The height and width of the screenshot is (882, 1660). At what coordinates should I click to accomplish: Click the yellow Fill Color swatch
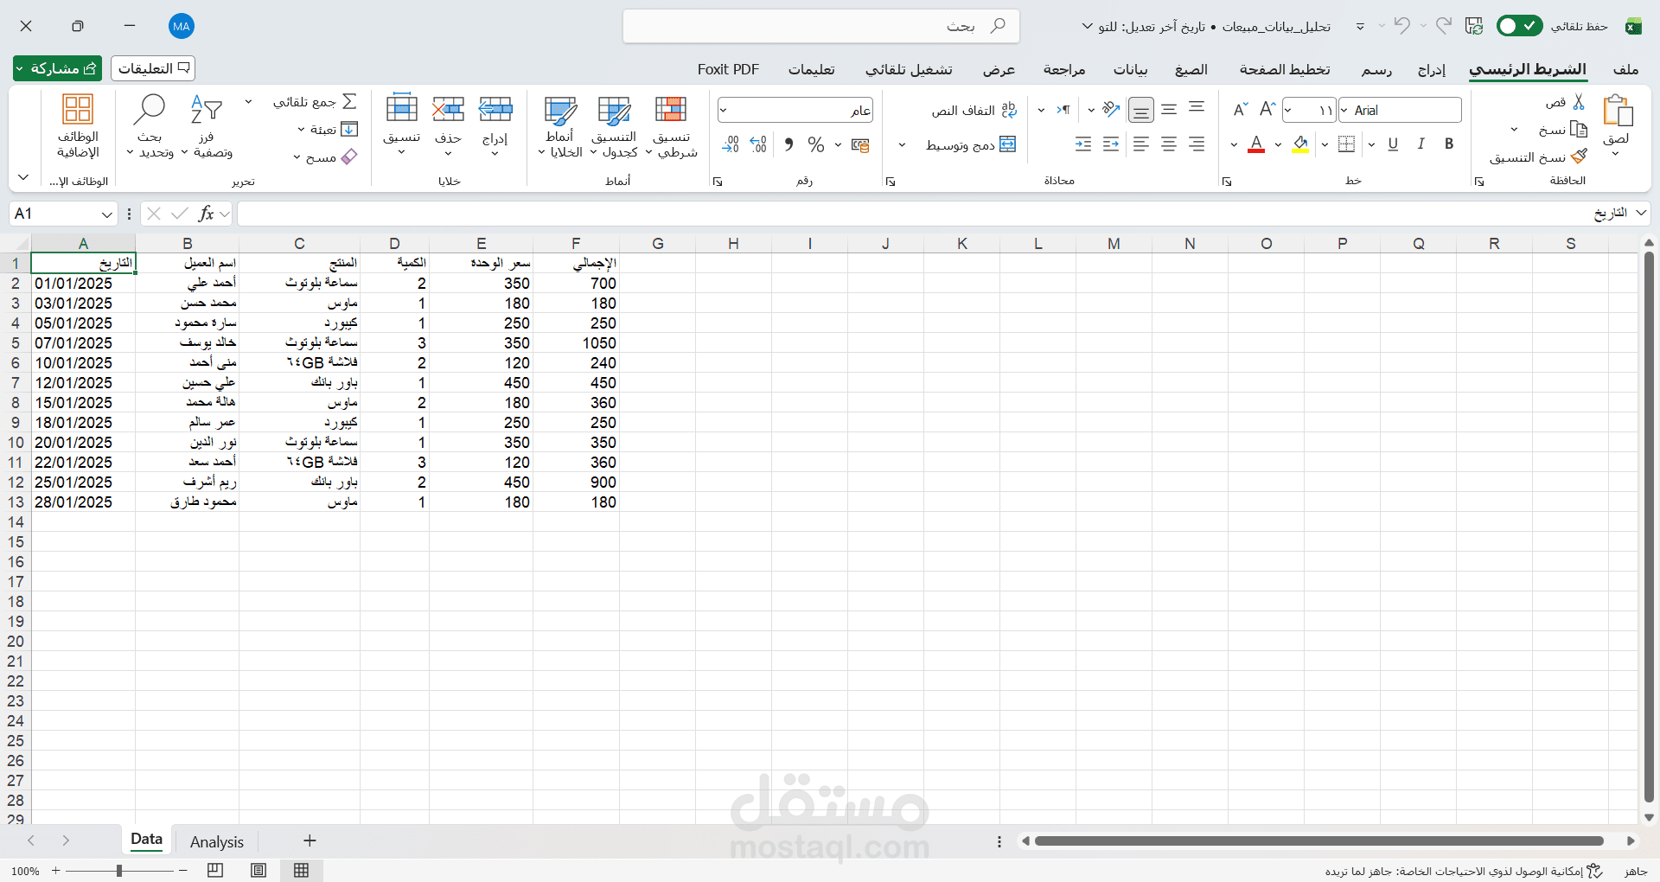tap(1300, 144)
